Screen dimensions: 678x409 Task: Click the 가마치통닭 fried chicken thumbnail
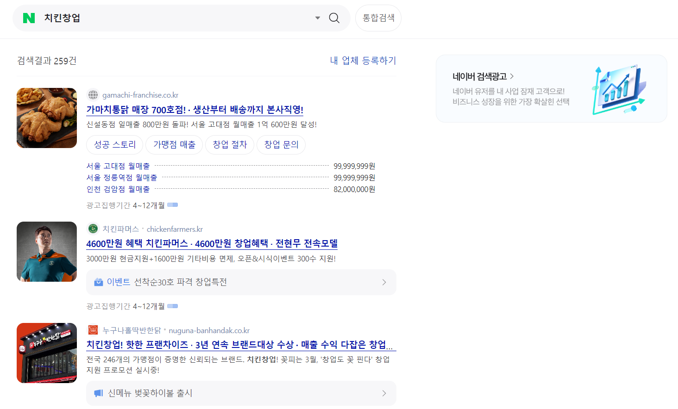pyautogui.click(x=47, y=118)
